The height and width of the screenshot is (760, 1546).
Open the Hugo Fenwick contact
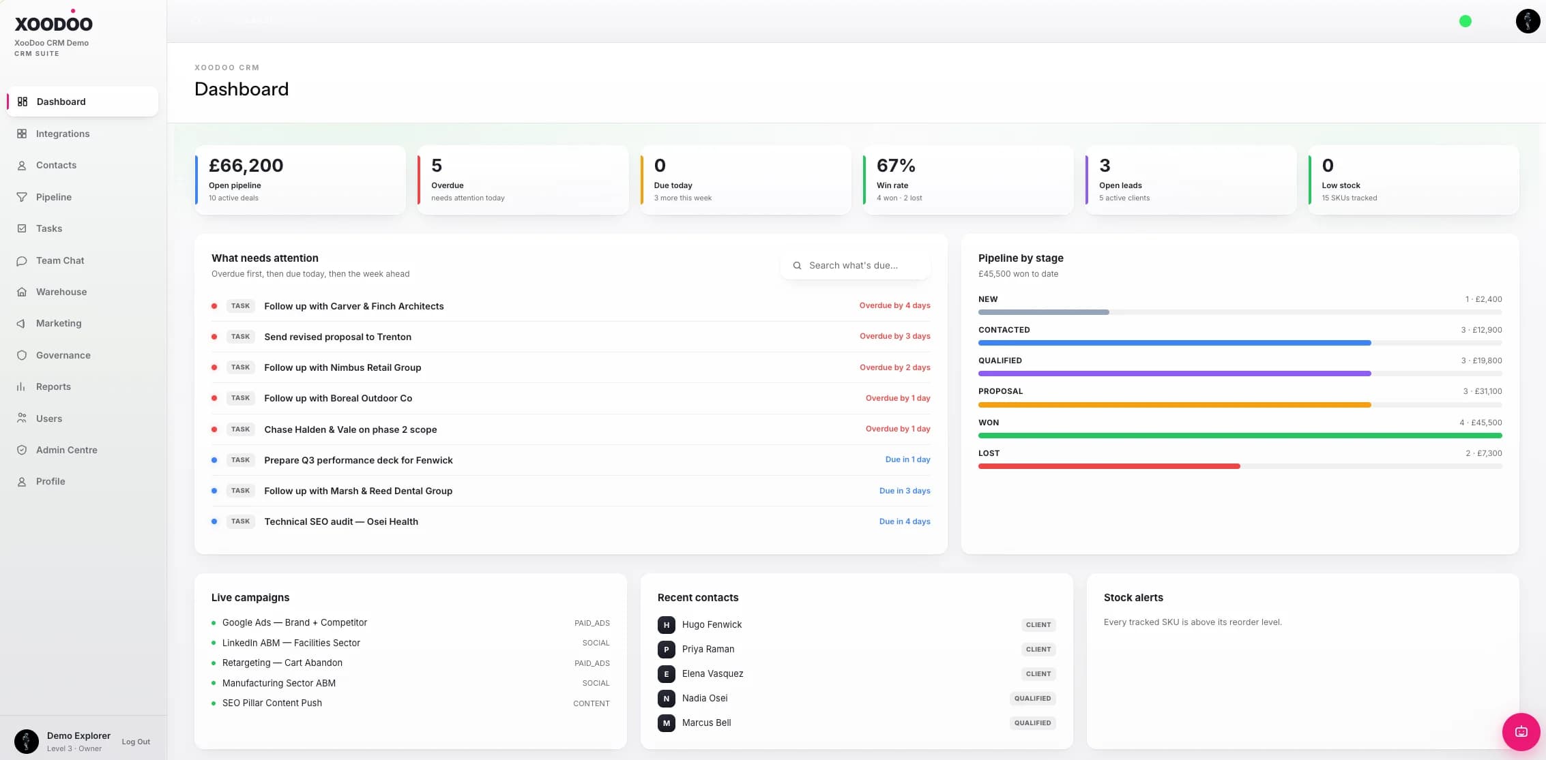(x=856, y=624)
